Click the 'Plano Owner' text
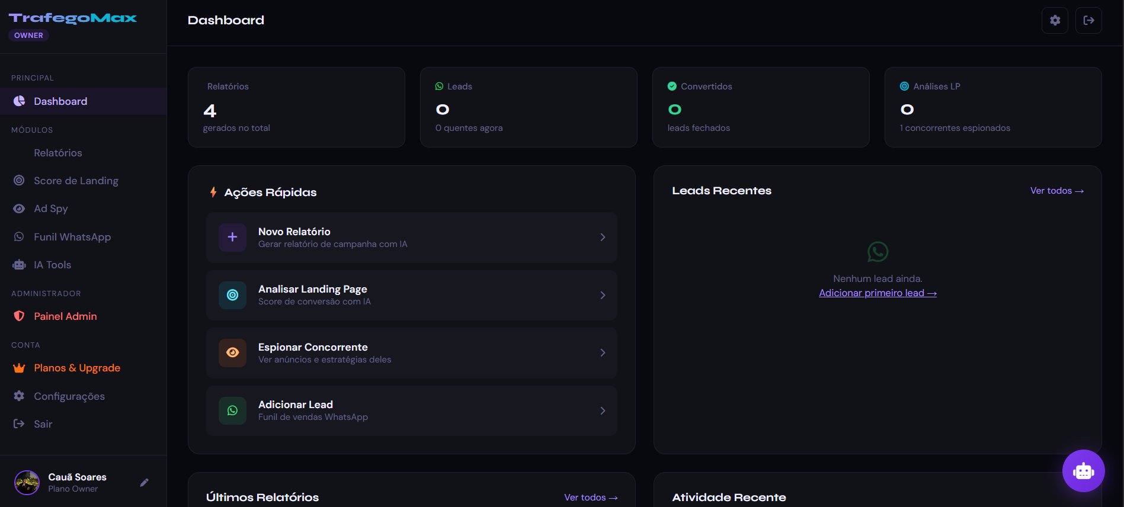The image size is (1124, 507). coord(73,489)
